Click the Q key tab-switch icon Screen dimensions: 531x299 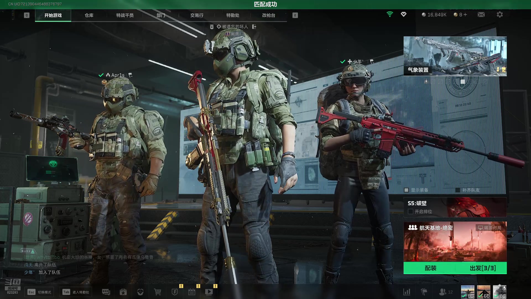27,15
